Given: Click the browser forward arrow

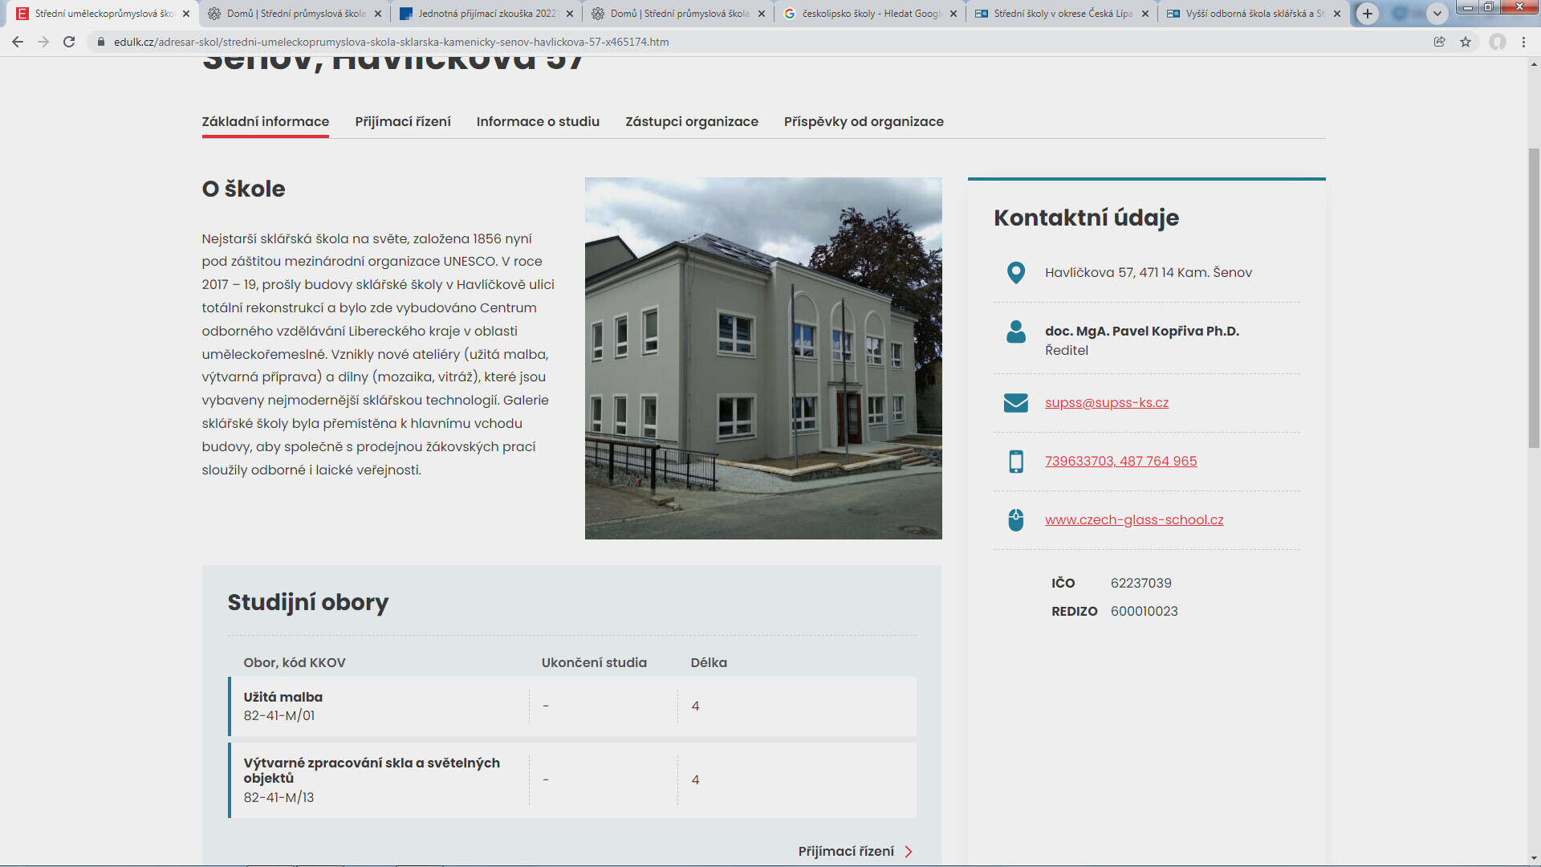Looking at the screenshot, I should click(43, 42).
